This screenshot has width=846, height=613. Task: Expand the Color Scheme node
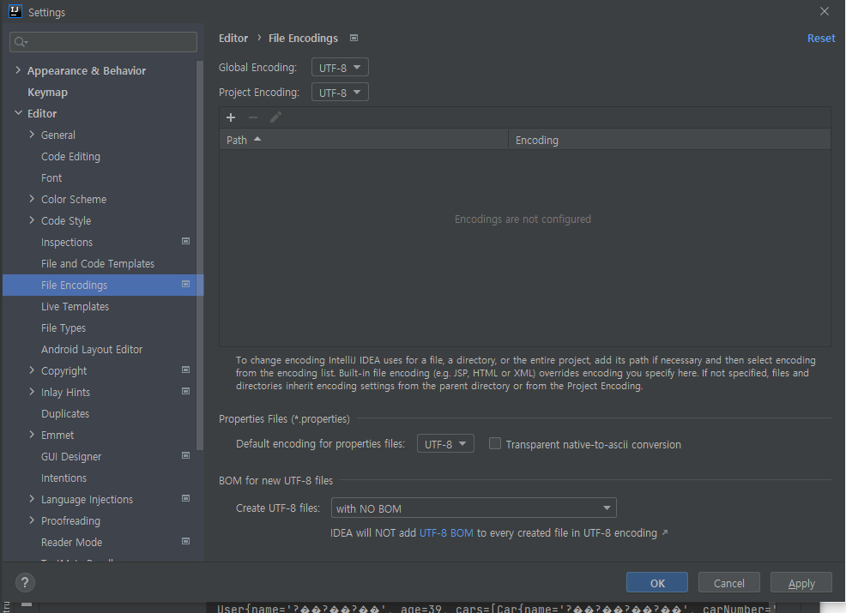tap(31, 199)
